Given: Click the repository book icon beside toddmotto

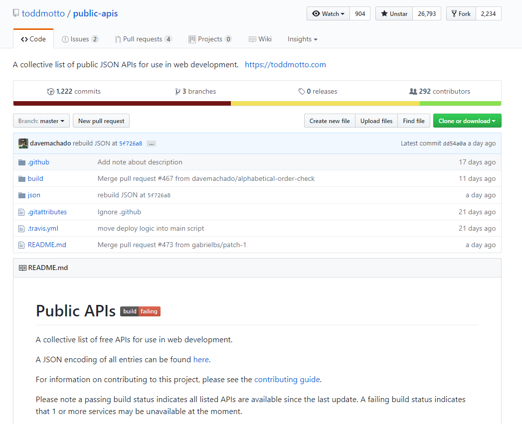Looking at the screenshot, I should pyautogui.click(x=15, y=13).
